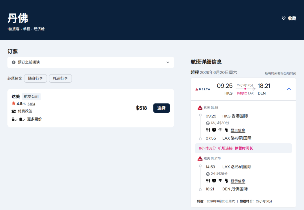Viewport: 304px width, 210px height.
Task: Toggle the 托运行李 checked baggage filter
Action: point(60,78)
